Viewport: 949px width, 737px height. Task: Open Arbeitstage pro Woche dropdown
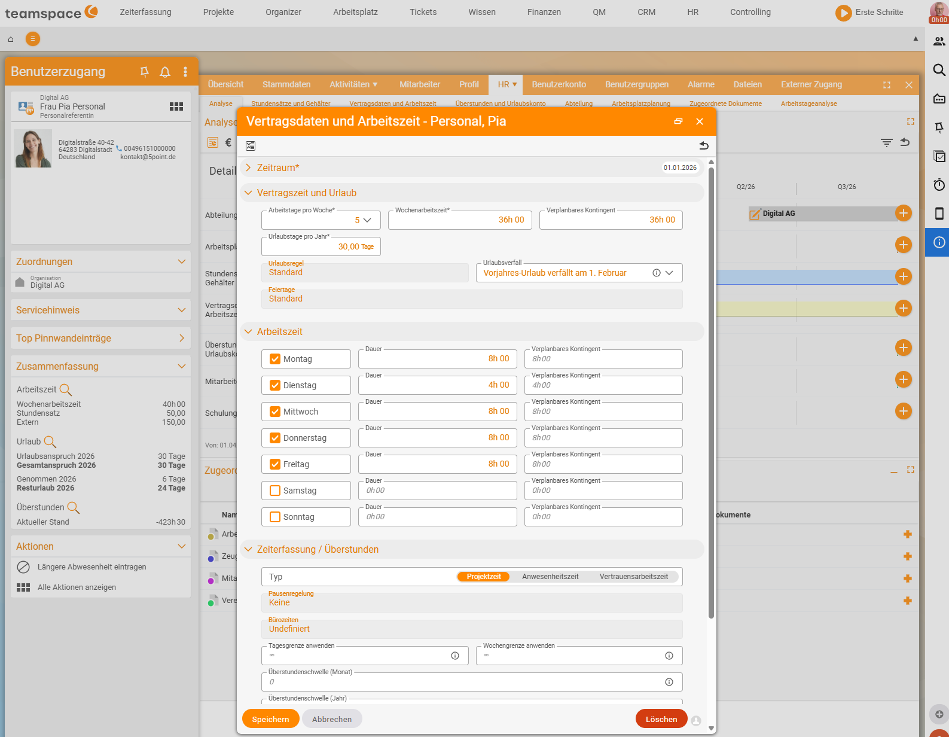coord(367,220)
